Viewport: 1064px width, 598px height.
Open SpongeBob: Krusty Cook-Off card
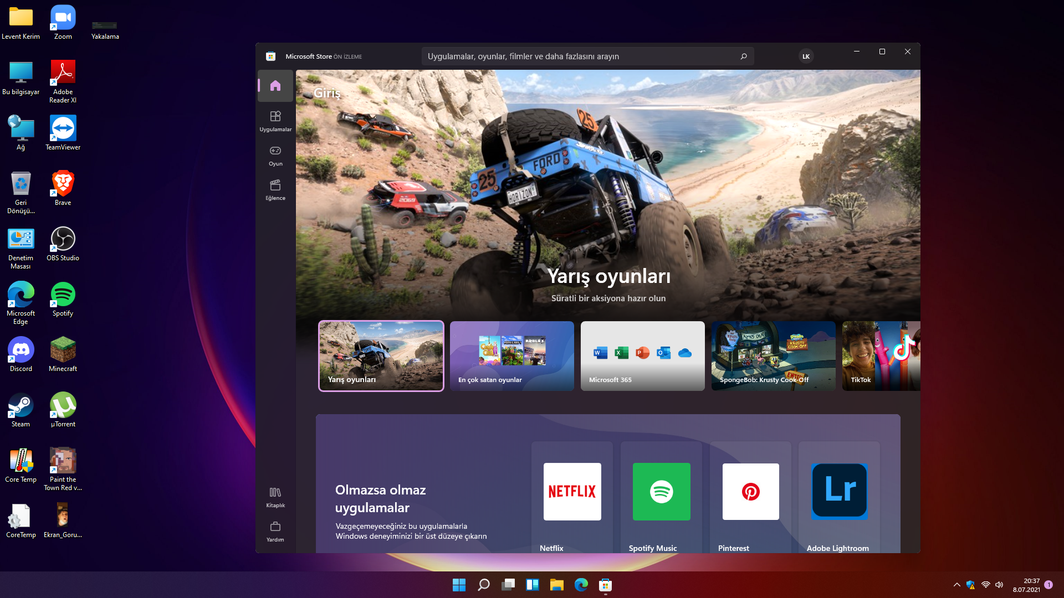click(774, 356)
